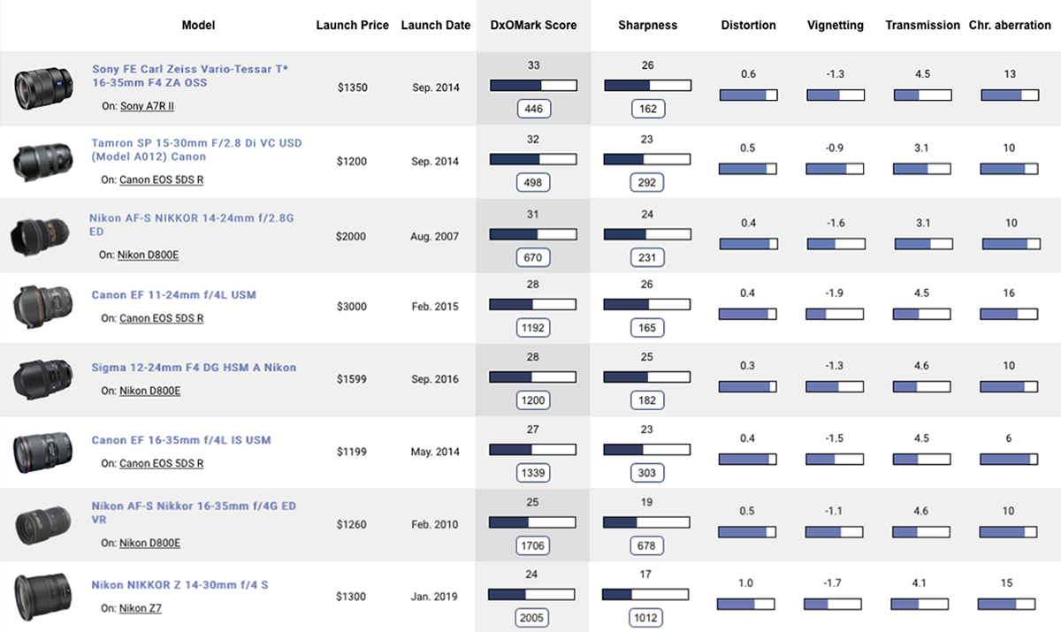
Task: Open the Nikon Z7 camera link
Action: click(x=141, y=608)
